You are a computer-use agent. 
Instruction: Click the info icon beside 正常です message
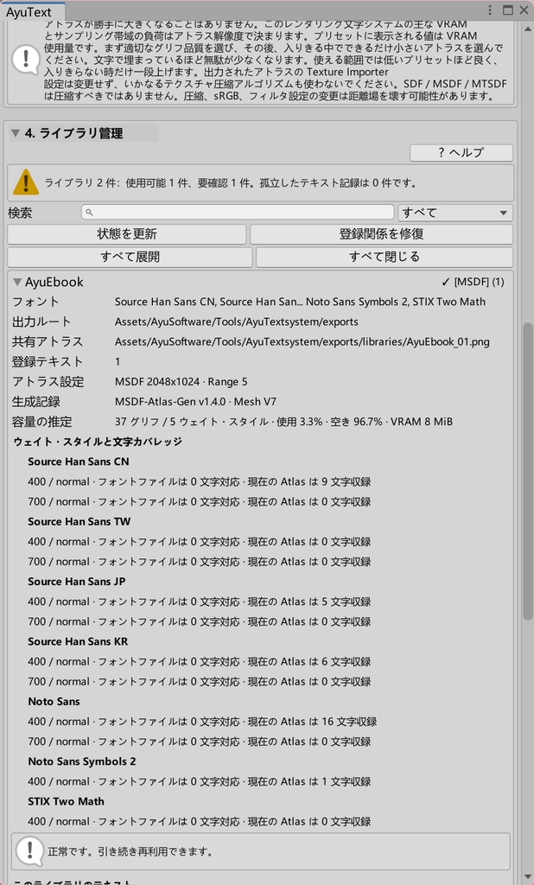(30, 851)
